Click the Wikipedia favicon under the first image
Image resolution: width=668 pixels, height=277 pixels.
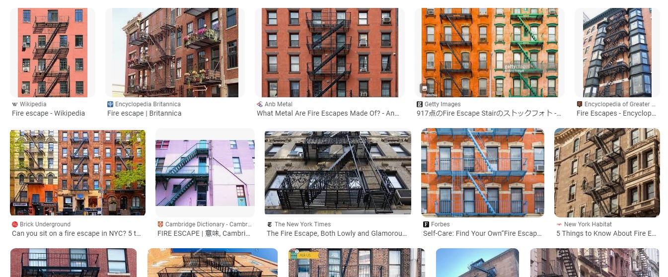(x=14, y=104)
